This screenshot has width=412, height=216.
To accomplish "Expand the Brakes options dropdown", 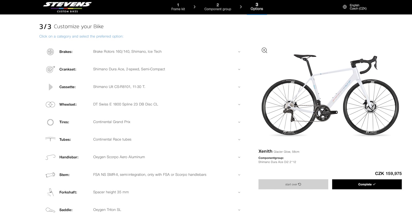I will click(x=239, y=52).
